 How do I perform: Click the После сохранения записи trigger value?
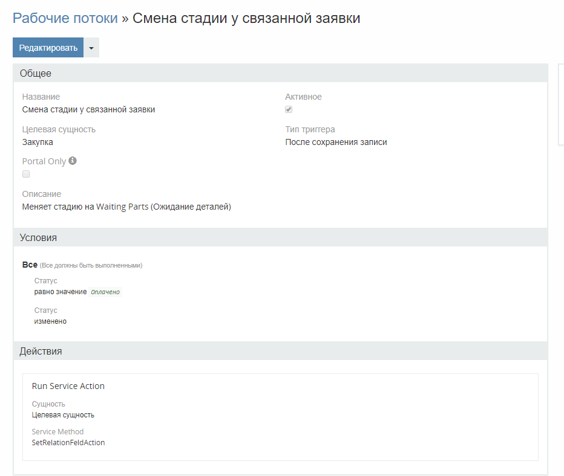click(336, 142)
